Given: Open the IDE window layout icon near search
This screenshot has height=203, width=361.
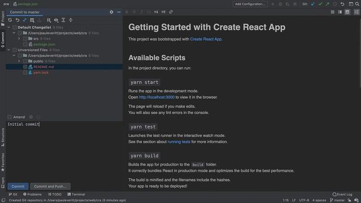Looking at the screenshot, I should coord(351,4).
